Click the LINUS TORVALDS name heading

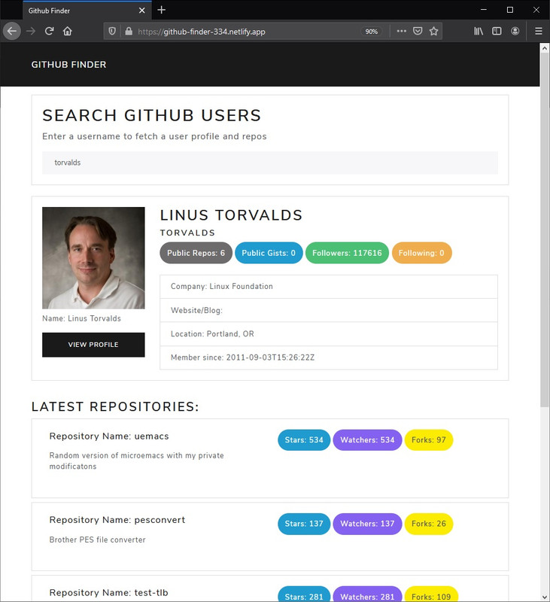[x=231, y=215]
